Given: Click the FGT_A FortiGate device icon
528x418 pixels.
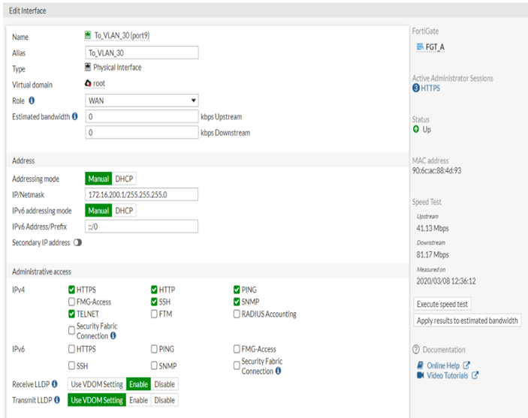Looking at the screenshot, I should click(x=420, y=47).
